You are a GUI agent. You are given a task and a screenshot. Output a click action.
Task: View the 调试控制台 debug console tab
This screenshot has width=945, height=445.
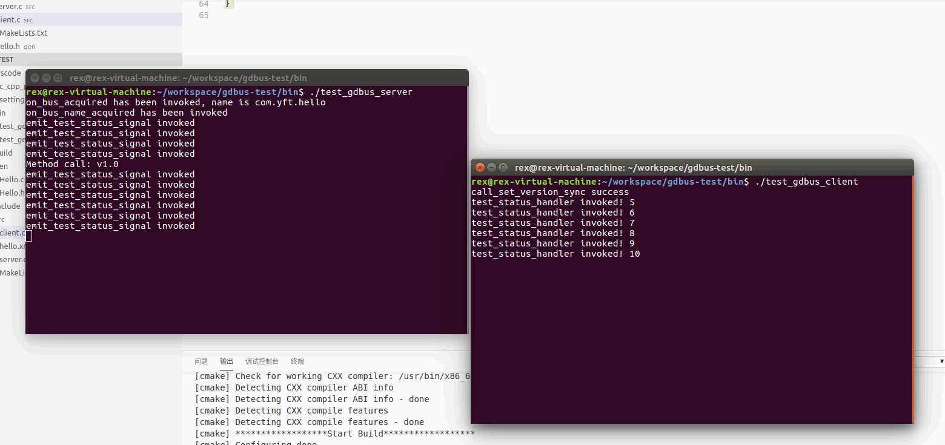pyautogui.click(x=262, y=361)
